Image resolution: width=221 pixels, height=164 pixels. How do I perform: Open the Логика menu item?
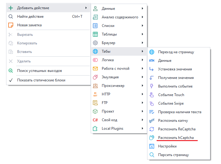pyautogui.click(x=107, y=60)
